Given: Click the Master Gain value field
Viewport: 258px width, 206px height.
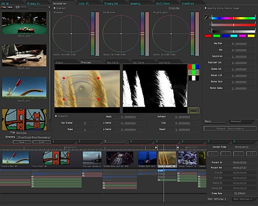Looking at the screenshot, I should (239, 82).
